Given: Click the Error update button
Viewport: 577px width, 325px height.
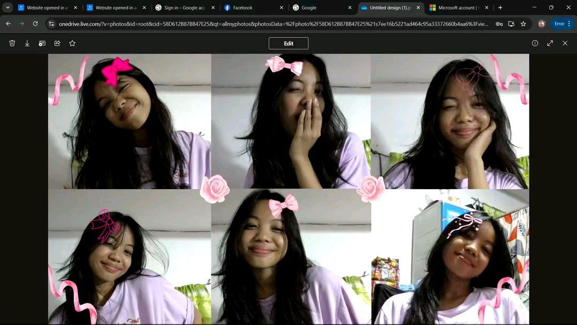Looking at the screenshot, I should [562, 24].
